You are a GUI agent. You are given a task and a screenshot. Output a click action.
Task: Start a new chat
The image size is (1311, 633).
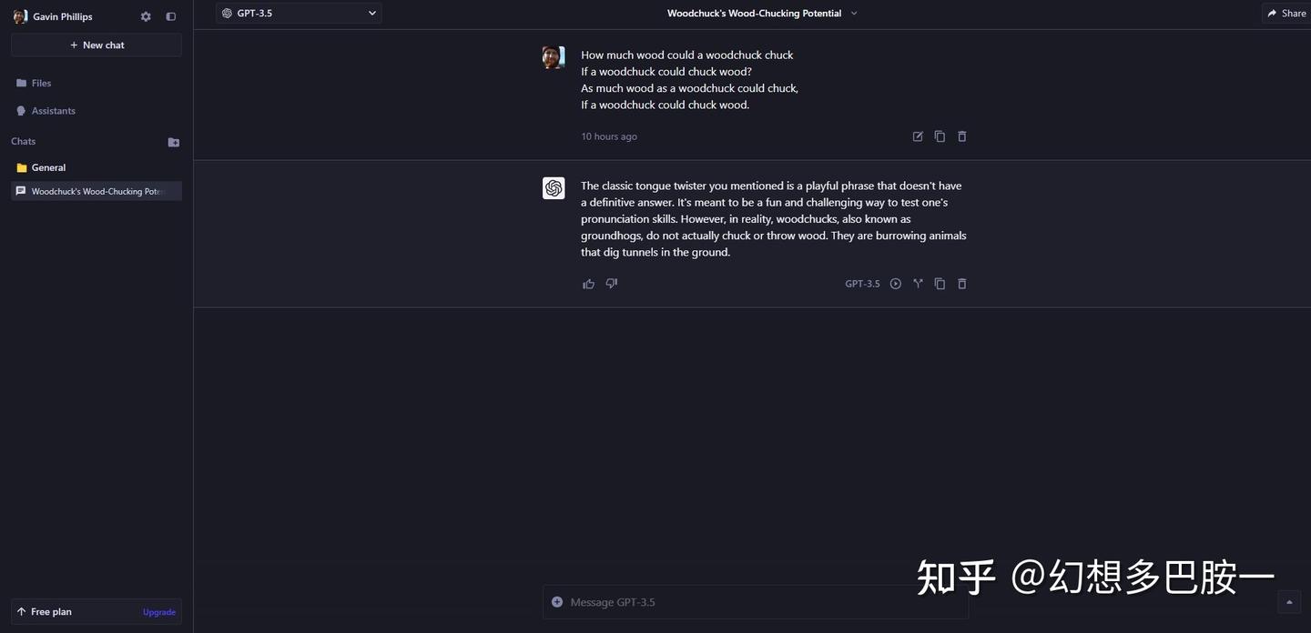pyautogui.click(x=95, y=45)
